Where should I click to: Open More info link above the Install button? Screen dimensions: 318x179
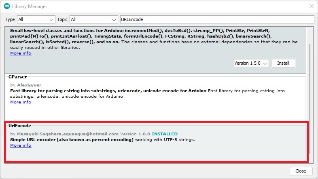tap(21, 53)
